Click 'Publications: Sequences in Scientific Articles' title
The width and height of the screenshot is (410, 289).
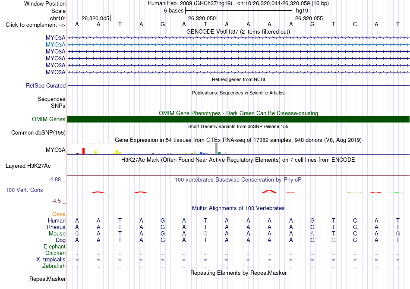click(x=238, y=93)
